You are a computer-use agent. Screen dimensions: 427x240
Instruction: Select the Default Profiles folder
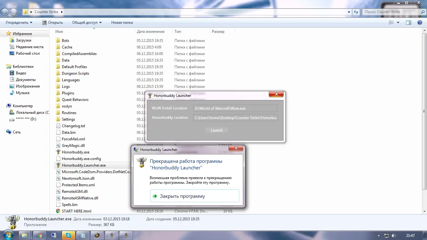point(74,67)
